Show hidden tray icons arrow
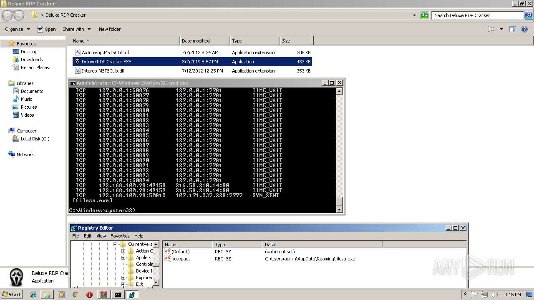Viewport: 534px width, 300px height. coord(466,295)
